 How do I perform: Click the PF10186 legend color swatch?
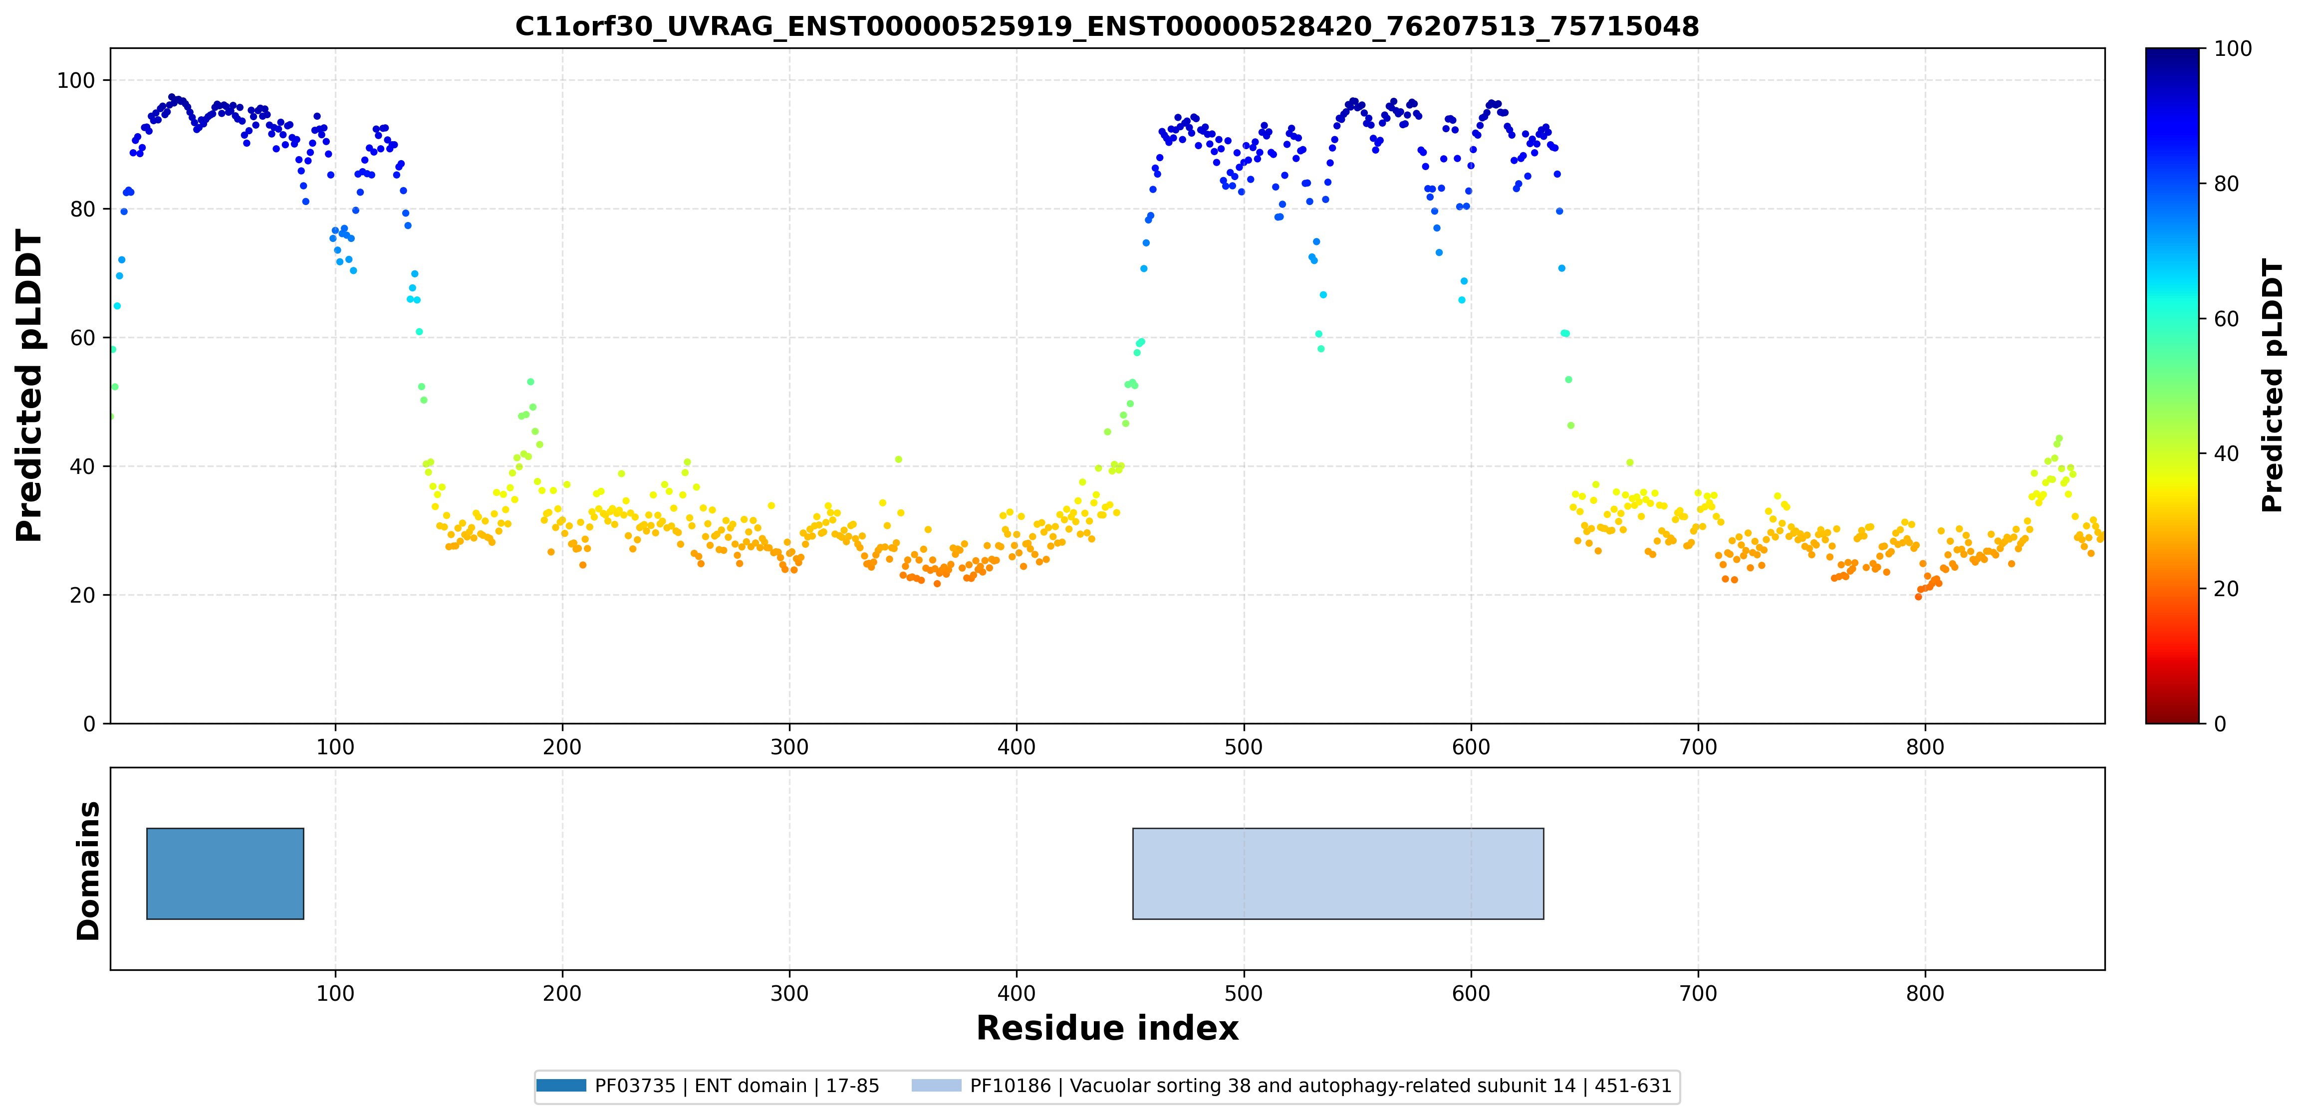pos(937,1085)
